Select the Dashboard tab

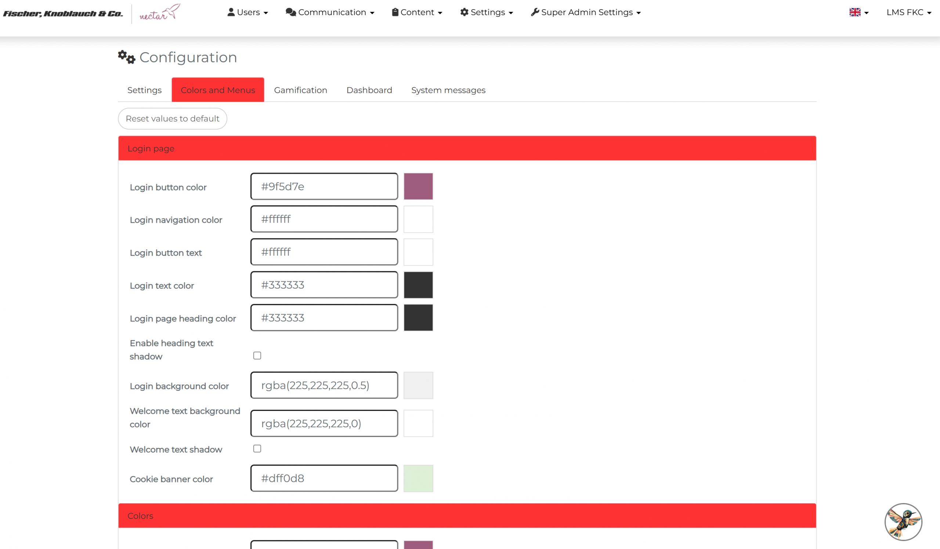(x=369, y=90)
